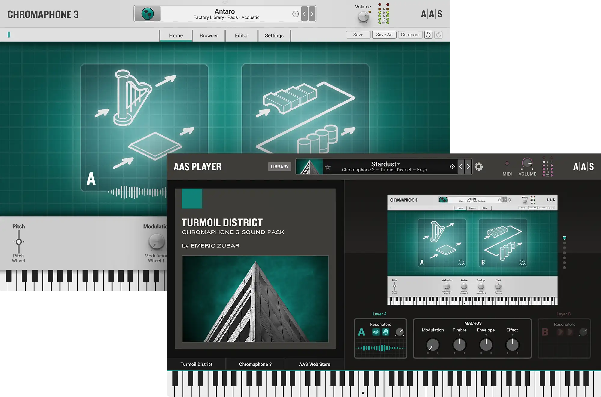This screenshot has width=601, height=397.
Task: Click the Layer A Resonators knob
Action: 400,332
